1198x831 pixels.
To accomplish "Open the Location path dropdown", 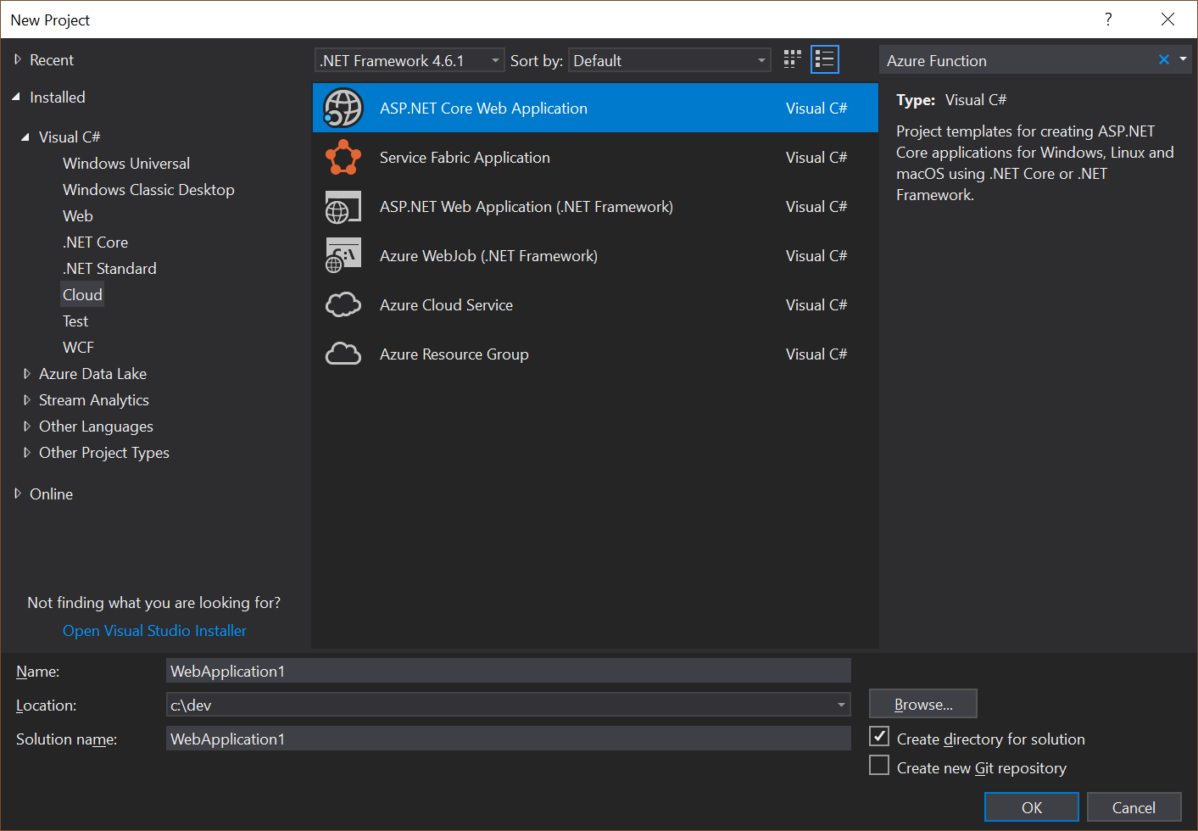I will pos(841,705).
